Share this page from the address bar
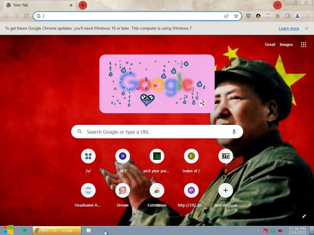Screen dimensions: 314x235 click(226, 16)
